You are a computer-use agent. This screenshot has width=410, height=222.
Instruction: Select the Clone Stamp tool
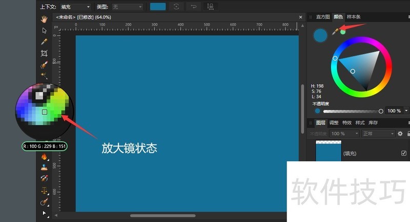(44, 167)
